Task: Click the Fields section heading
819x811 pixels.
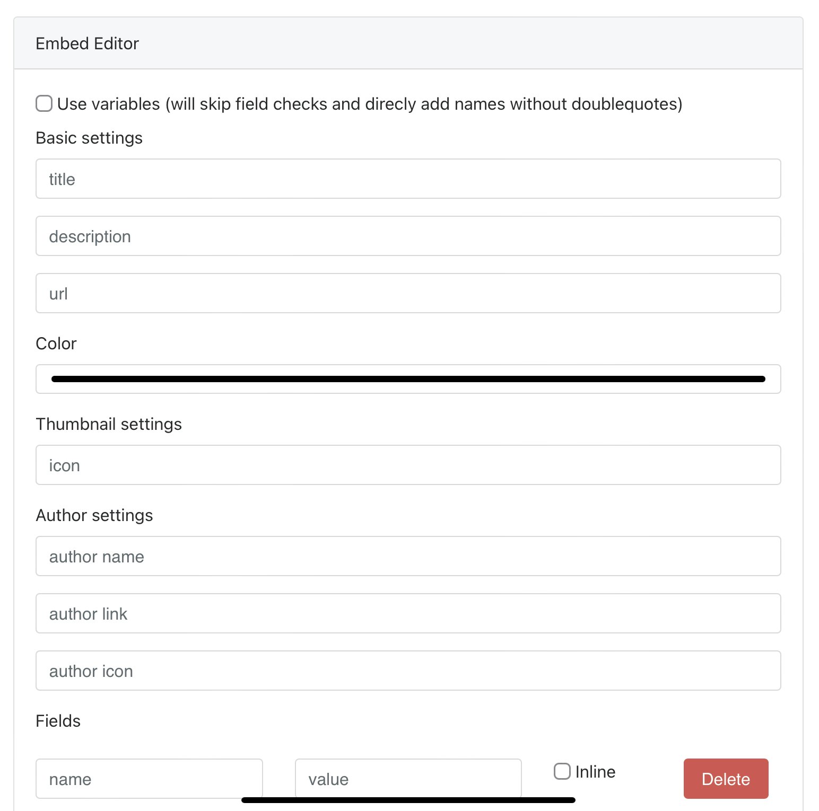Action: point(58,721)
